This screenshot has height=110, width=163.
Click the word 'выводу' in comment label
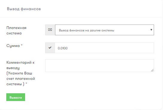point(13,68)
